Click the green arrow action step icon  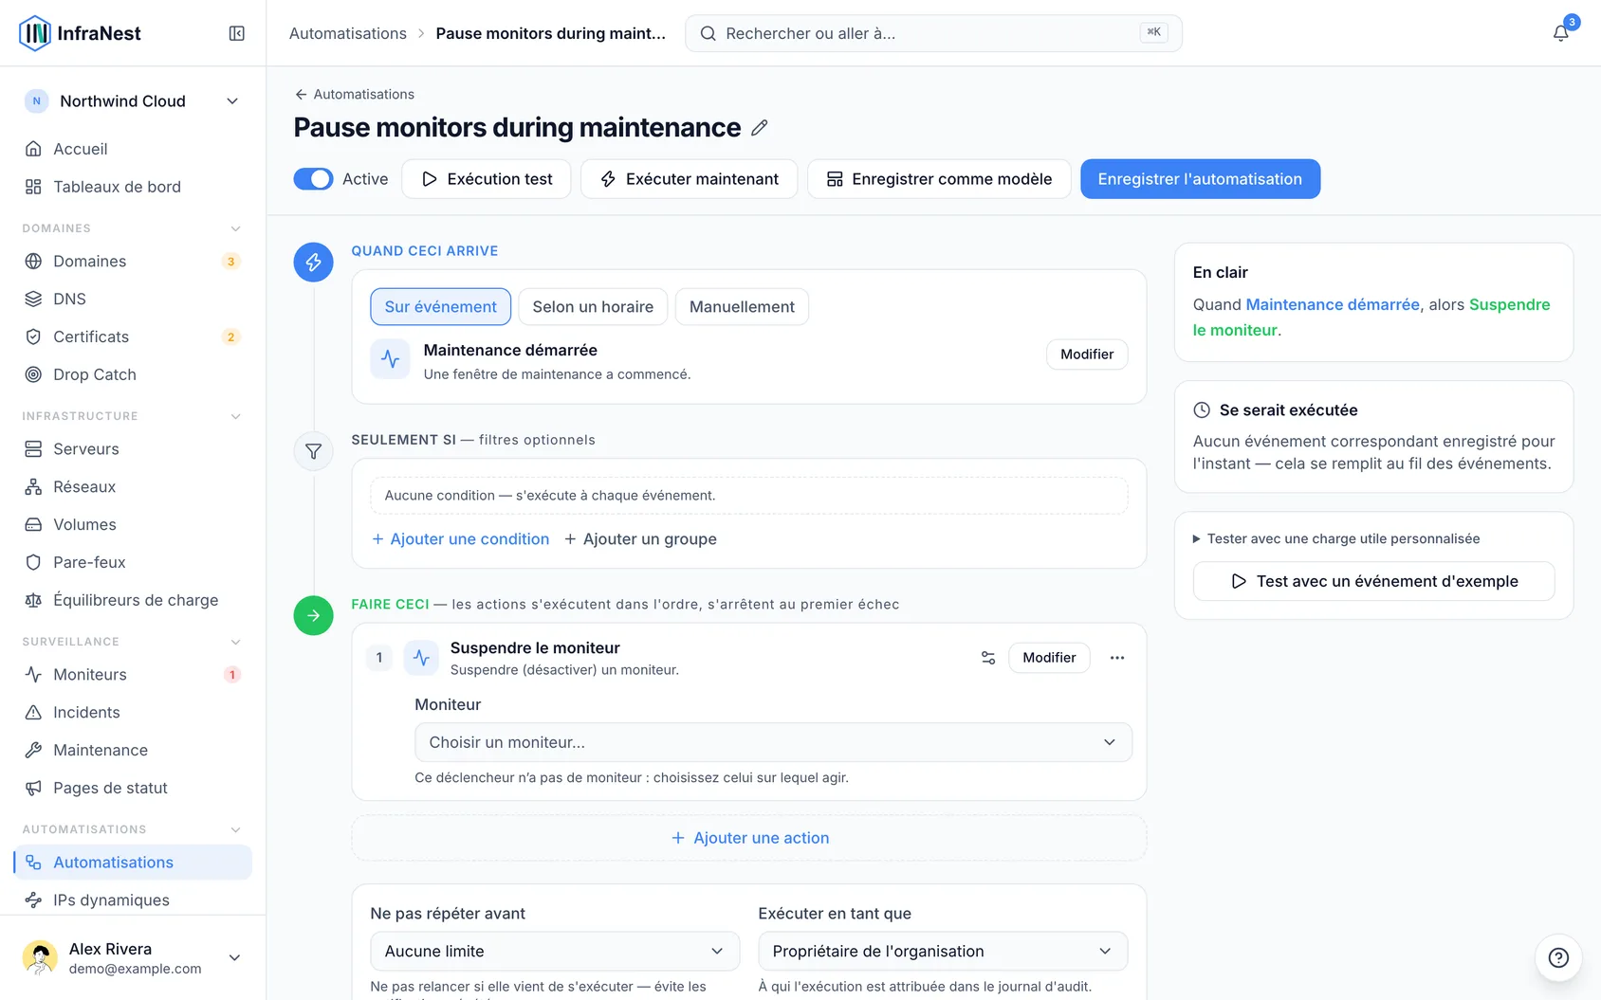pos(313,615)
